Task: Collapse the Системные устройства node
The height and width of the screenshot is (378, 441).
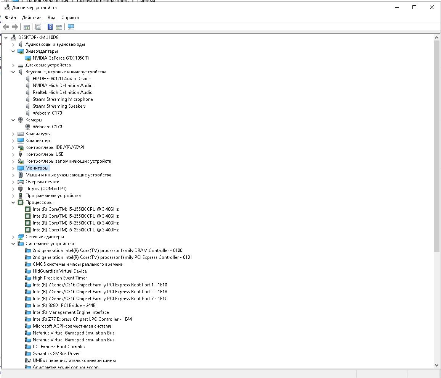Action: [13, 244]
